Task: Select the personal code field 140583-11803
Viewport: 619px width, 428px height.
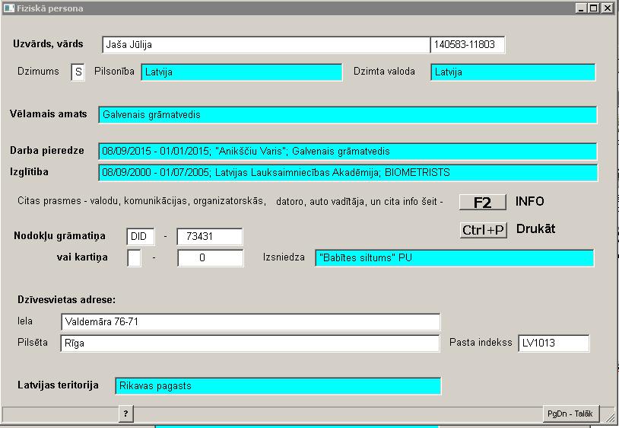Action: pyautogui.click(x=467, y=45)
